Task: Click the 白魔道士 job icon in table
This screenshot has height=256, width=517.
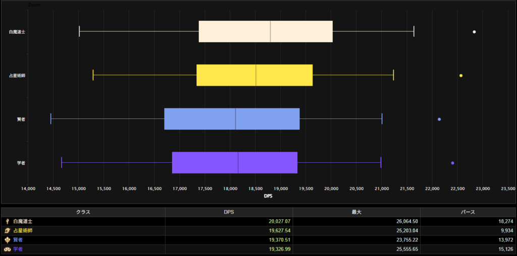Action: [x=8, y=221]
